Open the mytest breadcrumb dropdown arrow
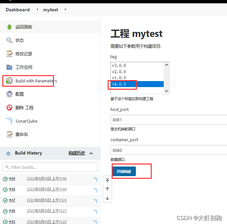This screenshot has width=227, height=224. point(65,10)
